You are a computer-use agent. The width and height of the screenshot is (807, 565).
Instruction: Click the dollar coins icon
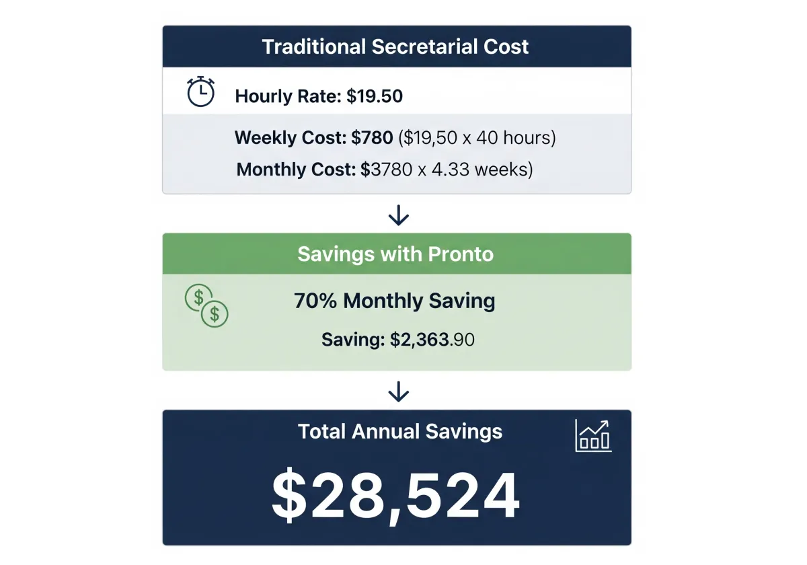tap(206, 305)
